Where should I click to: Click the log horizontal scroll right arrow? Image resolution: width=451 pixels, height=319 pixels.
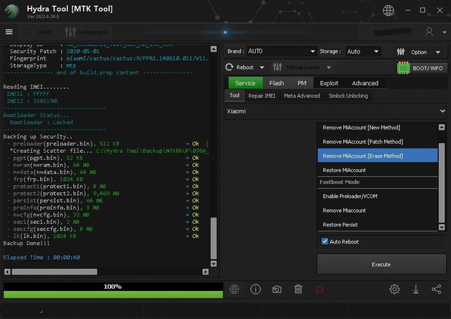205,272
